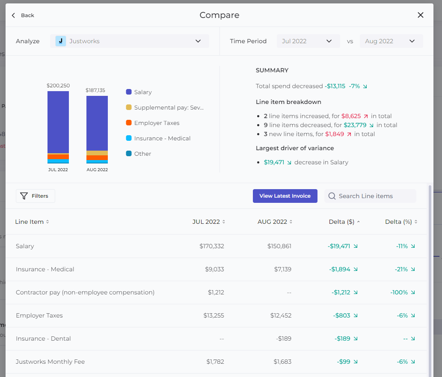The image size is (442, 377).
Task: Click in the Search Line items field
Action: point(371,196)
